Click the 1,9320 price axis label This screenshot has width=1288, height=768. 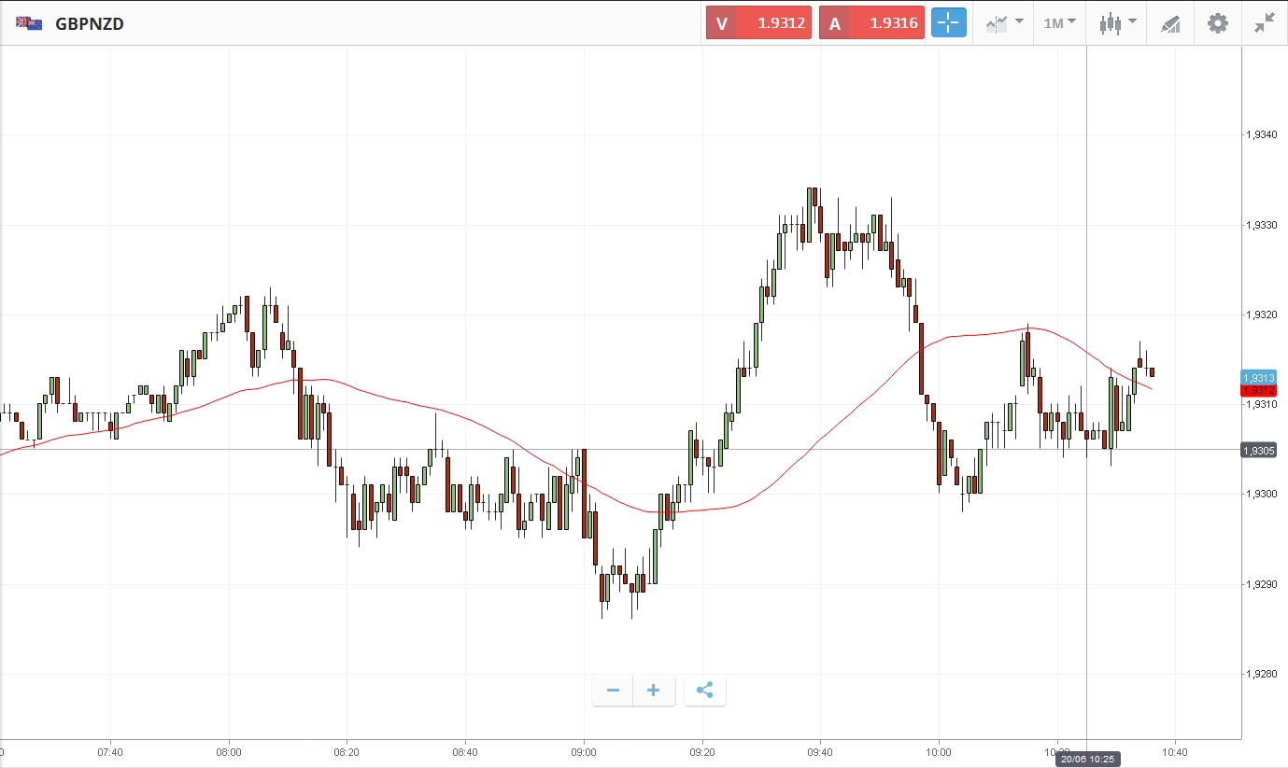[1262, 314]
